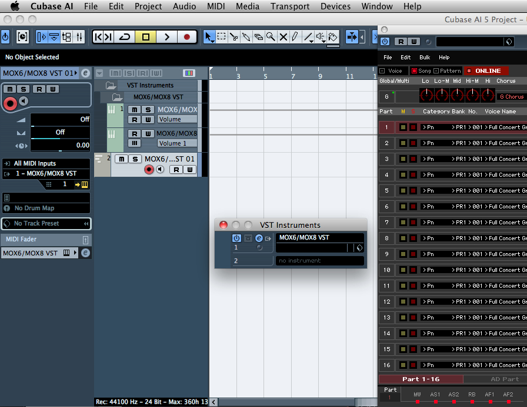Toggle bypass button in VST Instruments slot 1

[248, 238]
